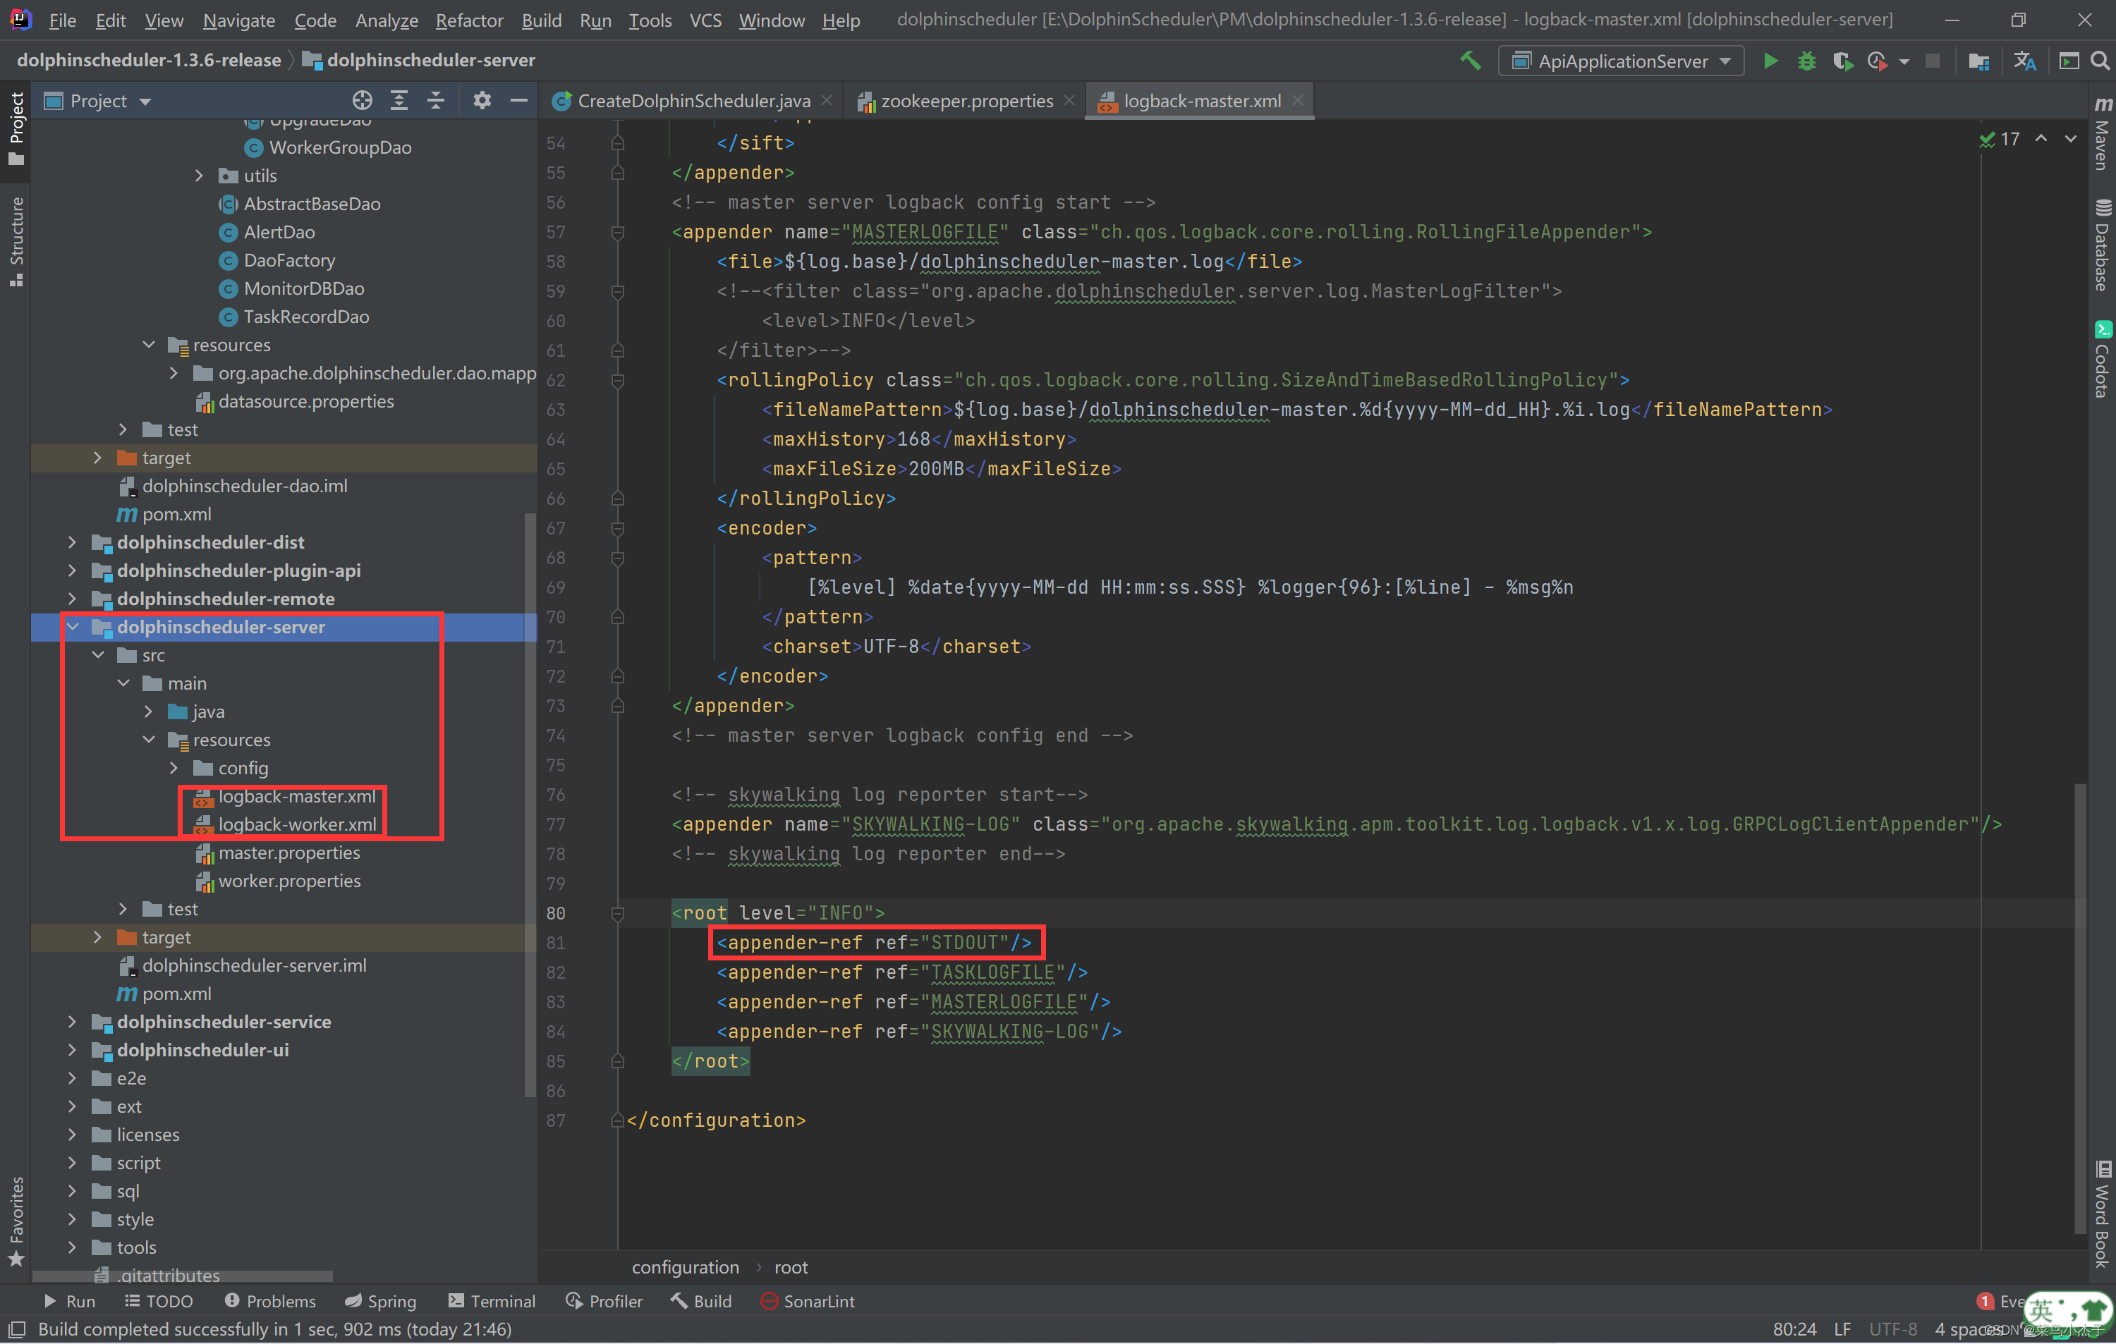Screen dimensions: 2116x1344
Task: Expand the dolphinscheduler-service module
Action: click(72, 1022)
